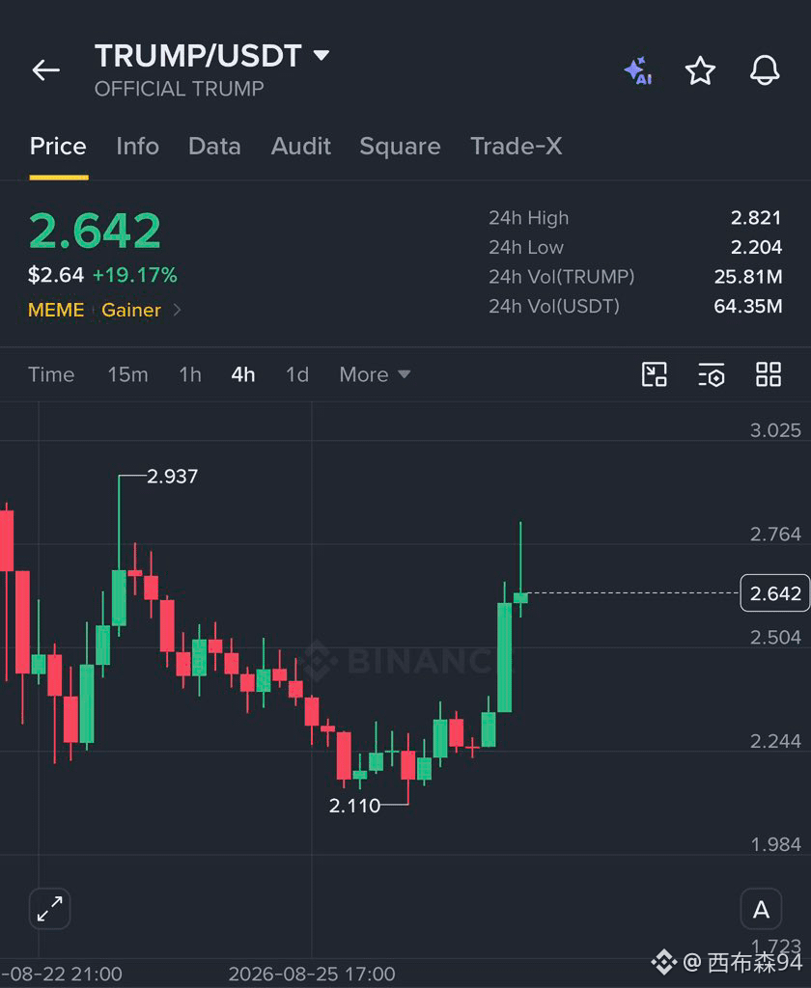Set a price alert via bell icon
This screenshot has height=988, width=811.
point(765,69)
